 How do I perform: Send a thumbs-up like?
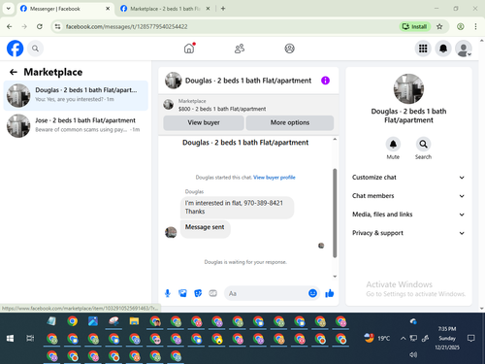pyautogui.click(x=330, y=293)
